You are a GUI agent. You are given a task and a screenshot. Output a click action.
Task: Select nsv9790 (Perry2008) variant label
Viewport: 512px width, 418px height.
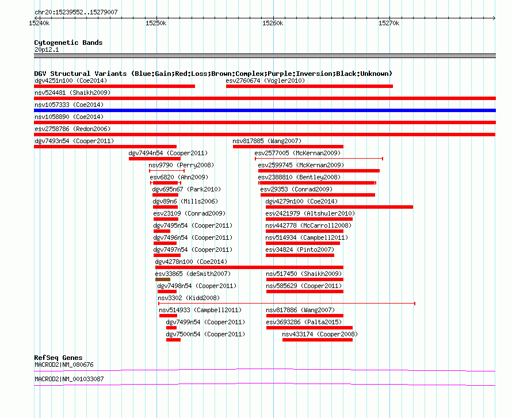point(181,165)
